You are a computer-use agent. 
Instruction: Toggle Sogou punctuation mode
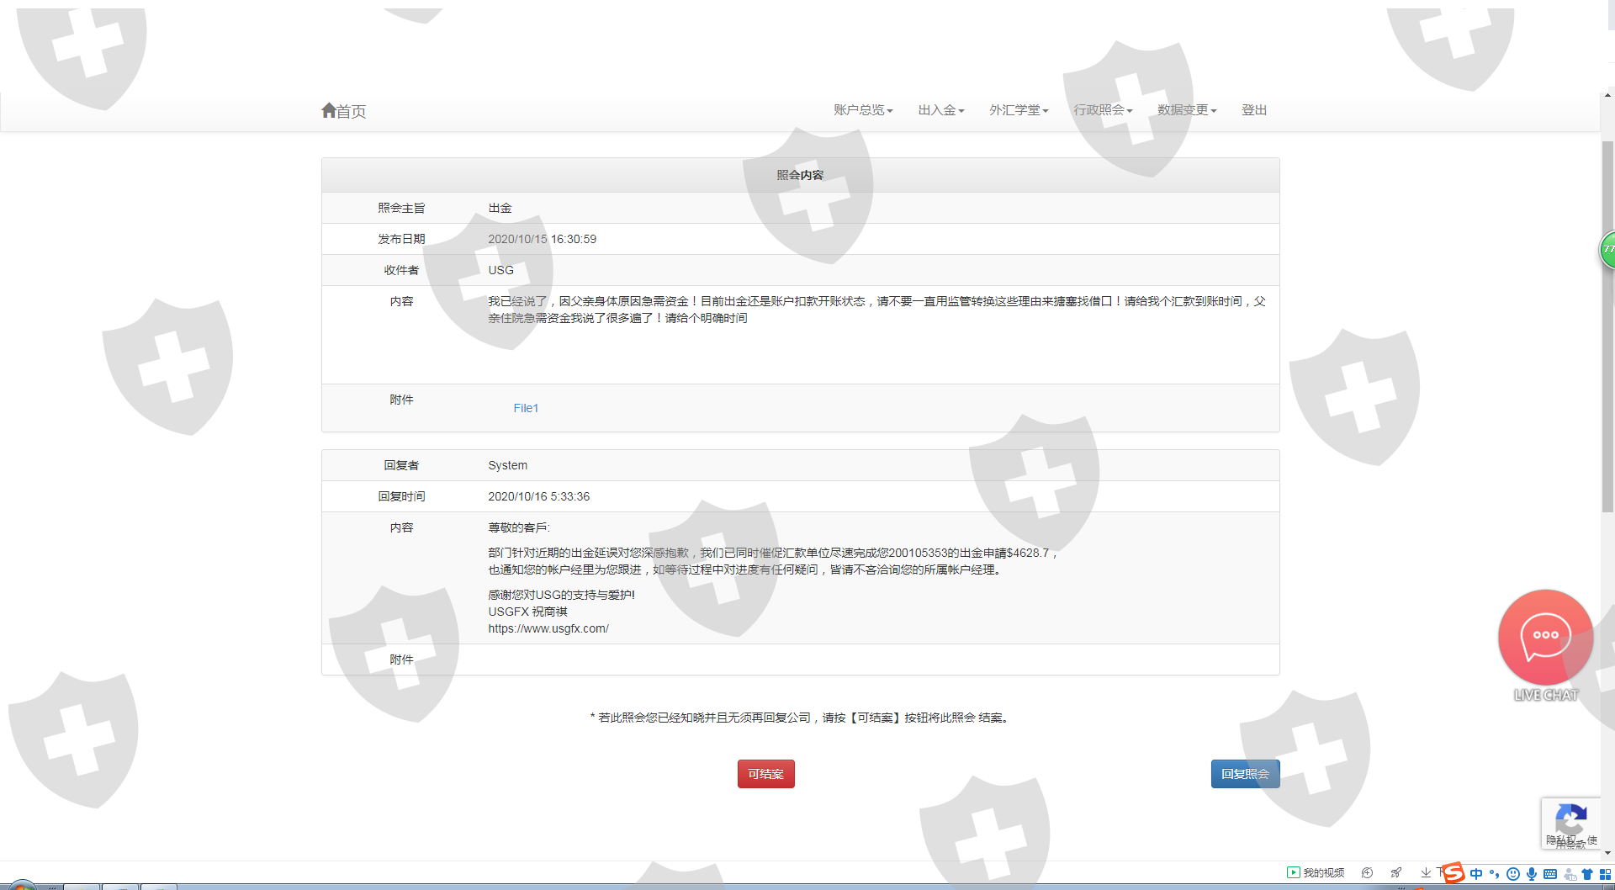point(1495,874)
